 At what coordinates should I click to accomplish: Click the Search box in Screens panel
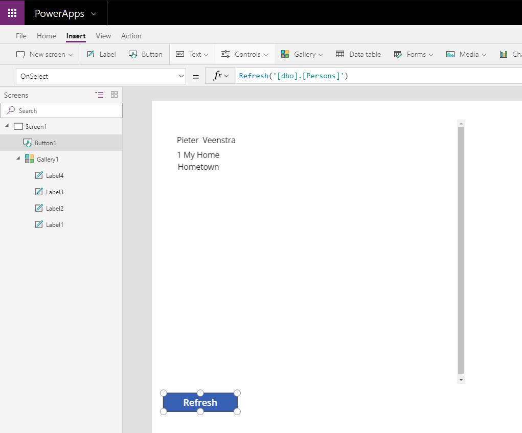pyautogui.click(x=61, y=110)
